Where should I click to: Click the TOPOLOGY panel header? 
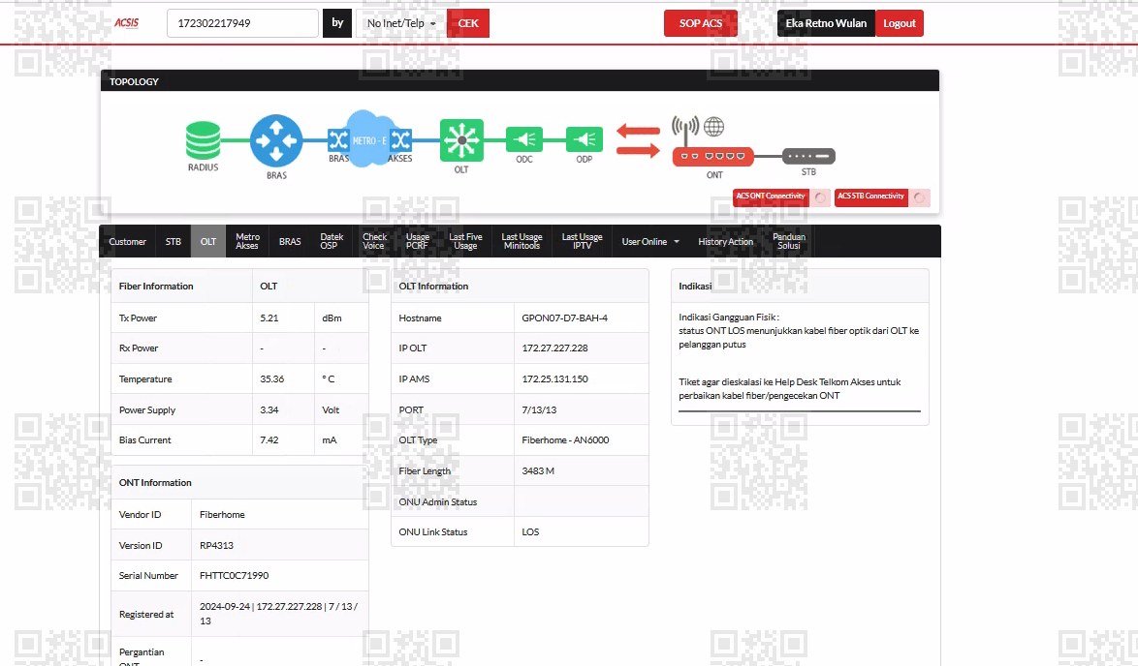[520, 81]
